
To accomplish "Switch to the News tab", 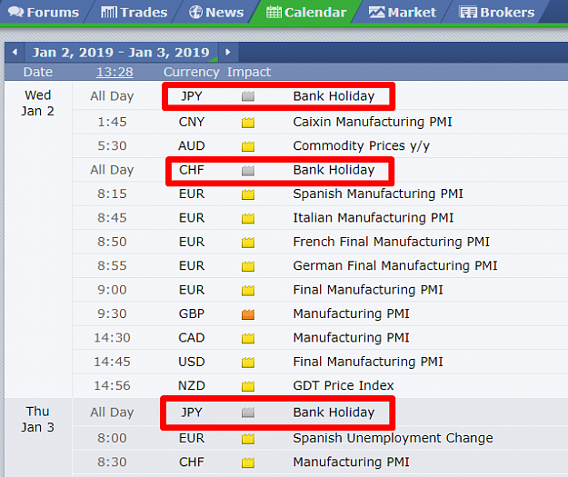I will (x=216, y=13).
